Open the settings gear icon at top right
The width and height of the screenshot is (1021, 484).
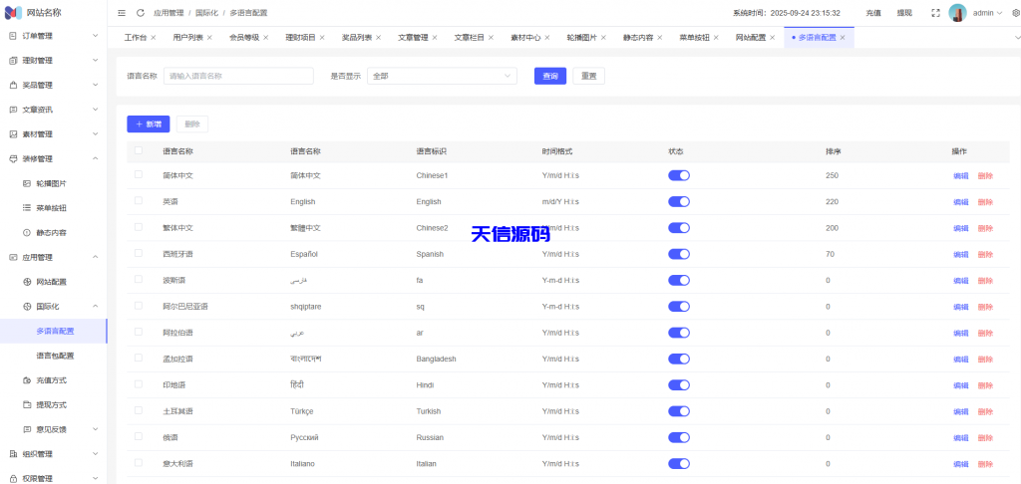point(1015,13)
